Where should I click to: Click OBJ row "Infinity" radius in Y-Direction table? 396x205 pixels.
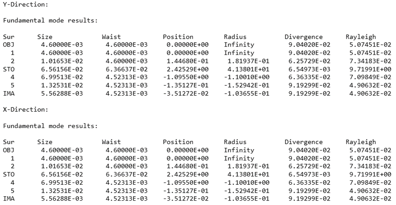(239, 44)
